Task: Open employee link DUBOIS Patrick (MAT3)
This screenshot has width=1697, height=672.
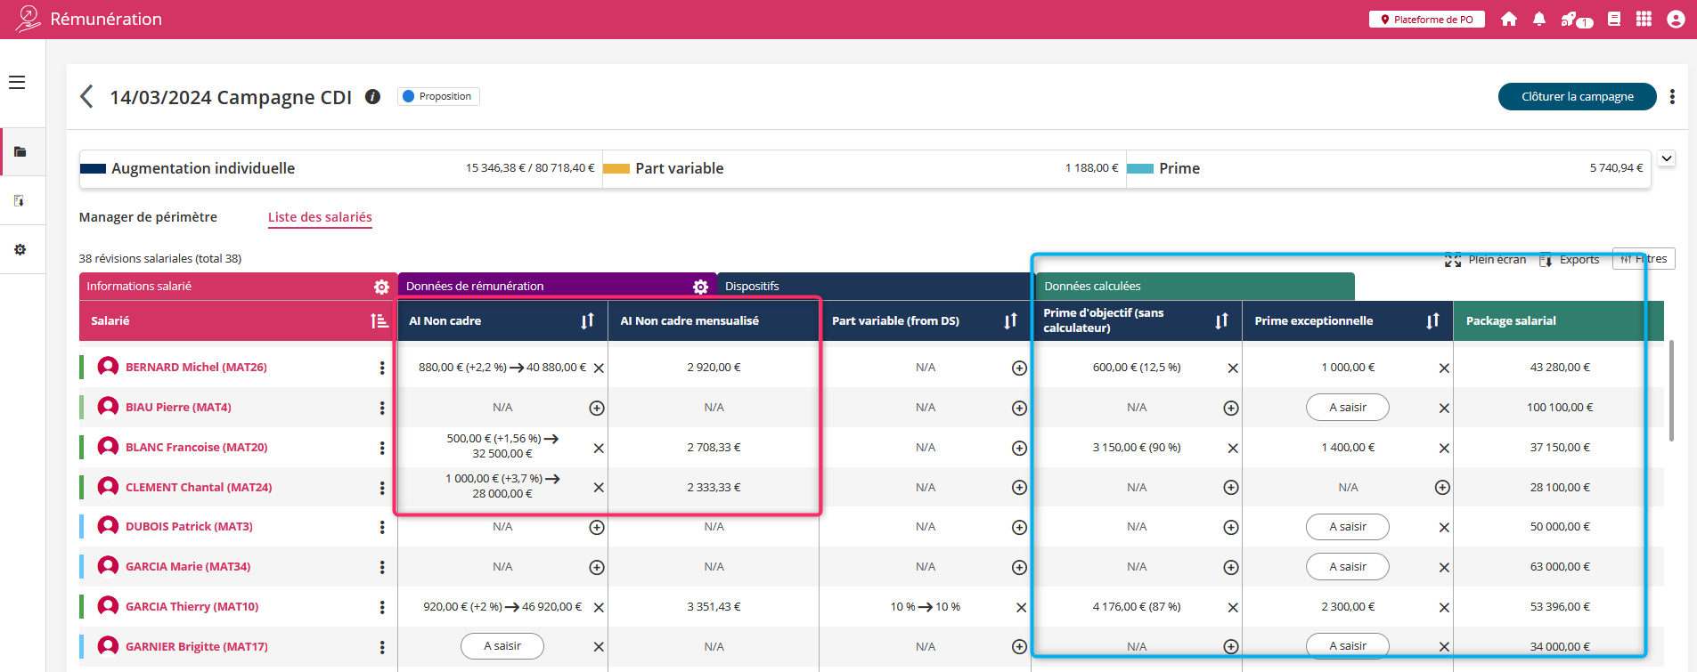Action: pos(189,527)
